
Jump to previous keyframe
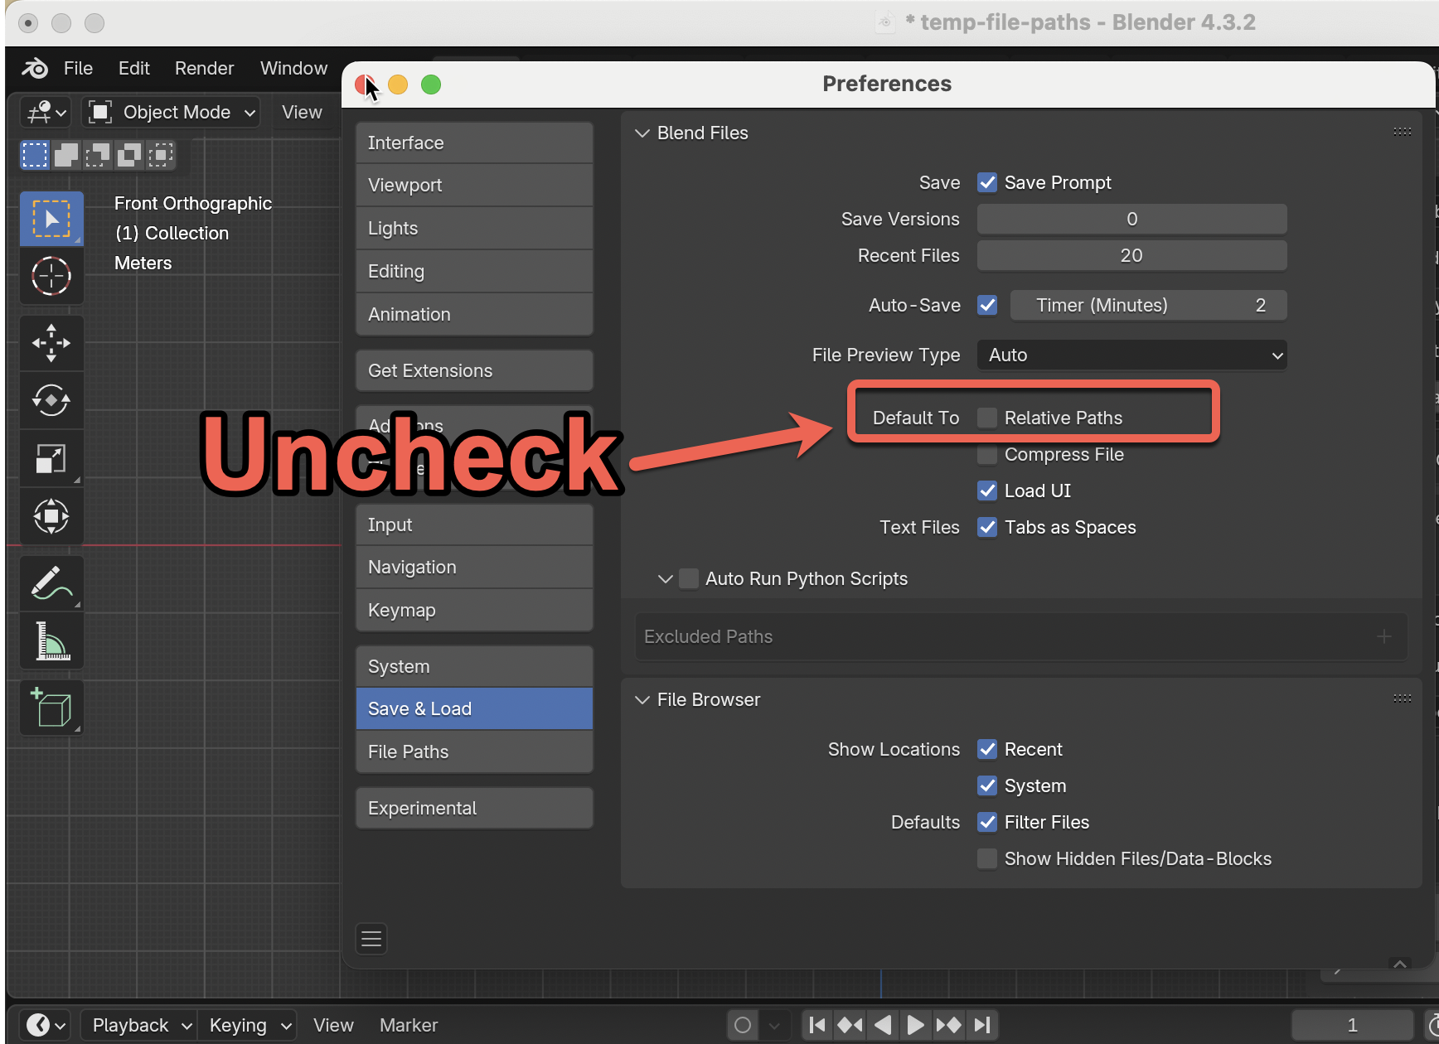click(850, 1025)
